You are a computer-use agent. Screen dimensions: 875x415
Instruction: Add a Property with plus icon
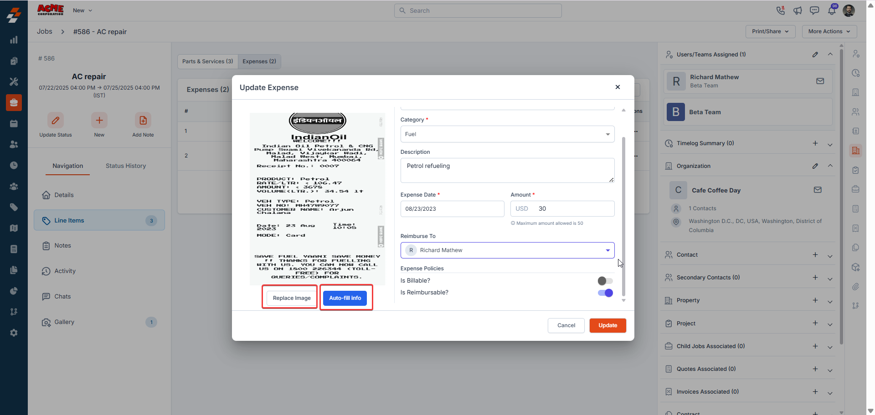point(815,300)
